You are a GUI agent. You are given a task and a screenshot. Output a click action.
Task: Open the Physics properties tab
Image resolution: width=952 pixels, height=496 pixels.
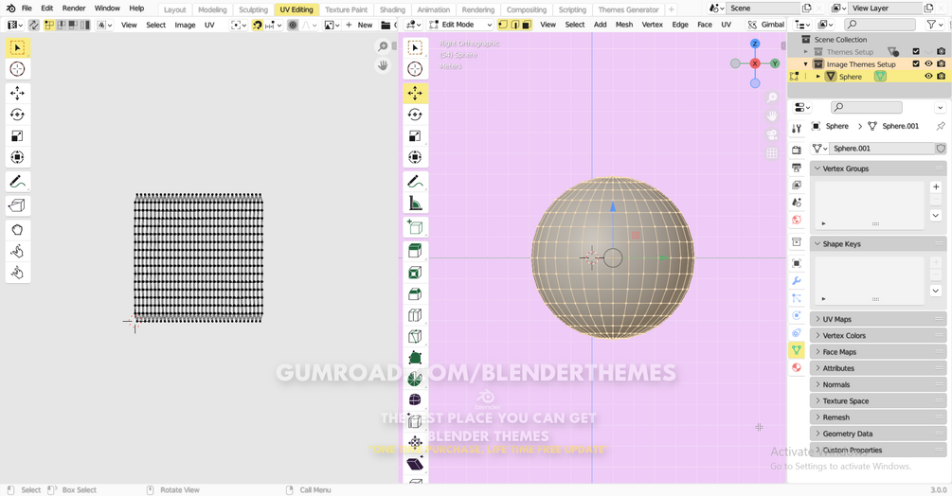tap(797, 315)
